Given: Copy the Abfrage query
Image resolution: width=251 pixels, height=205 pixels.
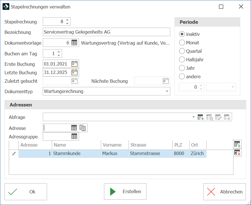Looking at the screenshot, I should [x=210, y=117].
